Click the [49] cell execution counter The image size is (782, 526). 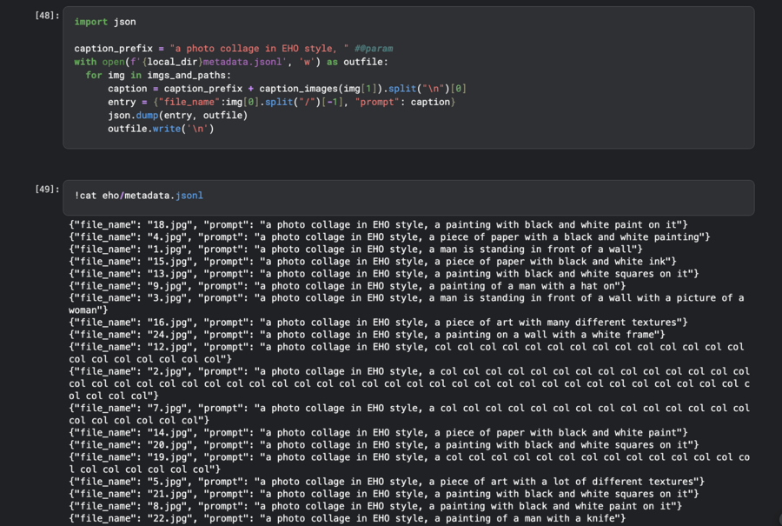tap(48, 189)
